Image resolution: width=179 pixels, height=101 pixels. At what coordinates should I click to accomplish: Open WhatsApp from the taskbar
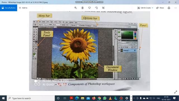[x=105, y=98]
